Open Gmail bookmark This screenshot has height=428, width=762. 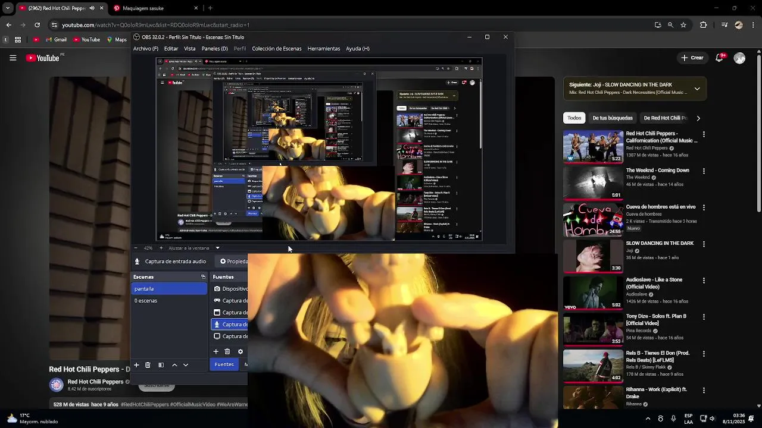56,40
